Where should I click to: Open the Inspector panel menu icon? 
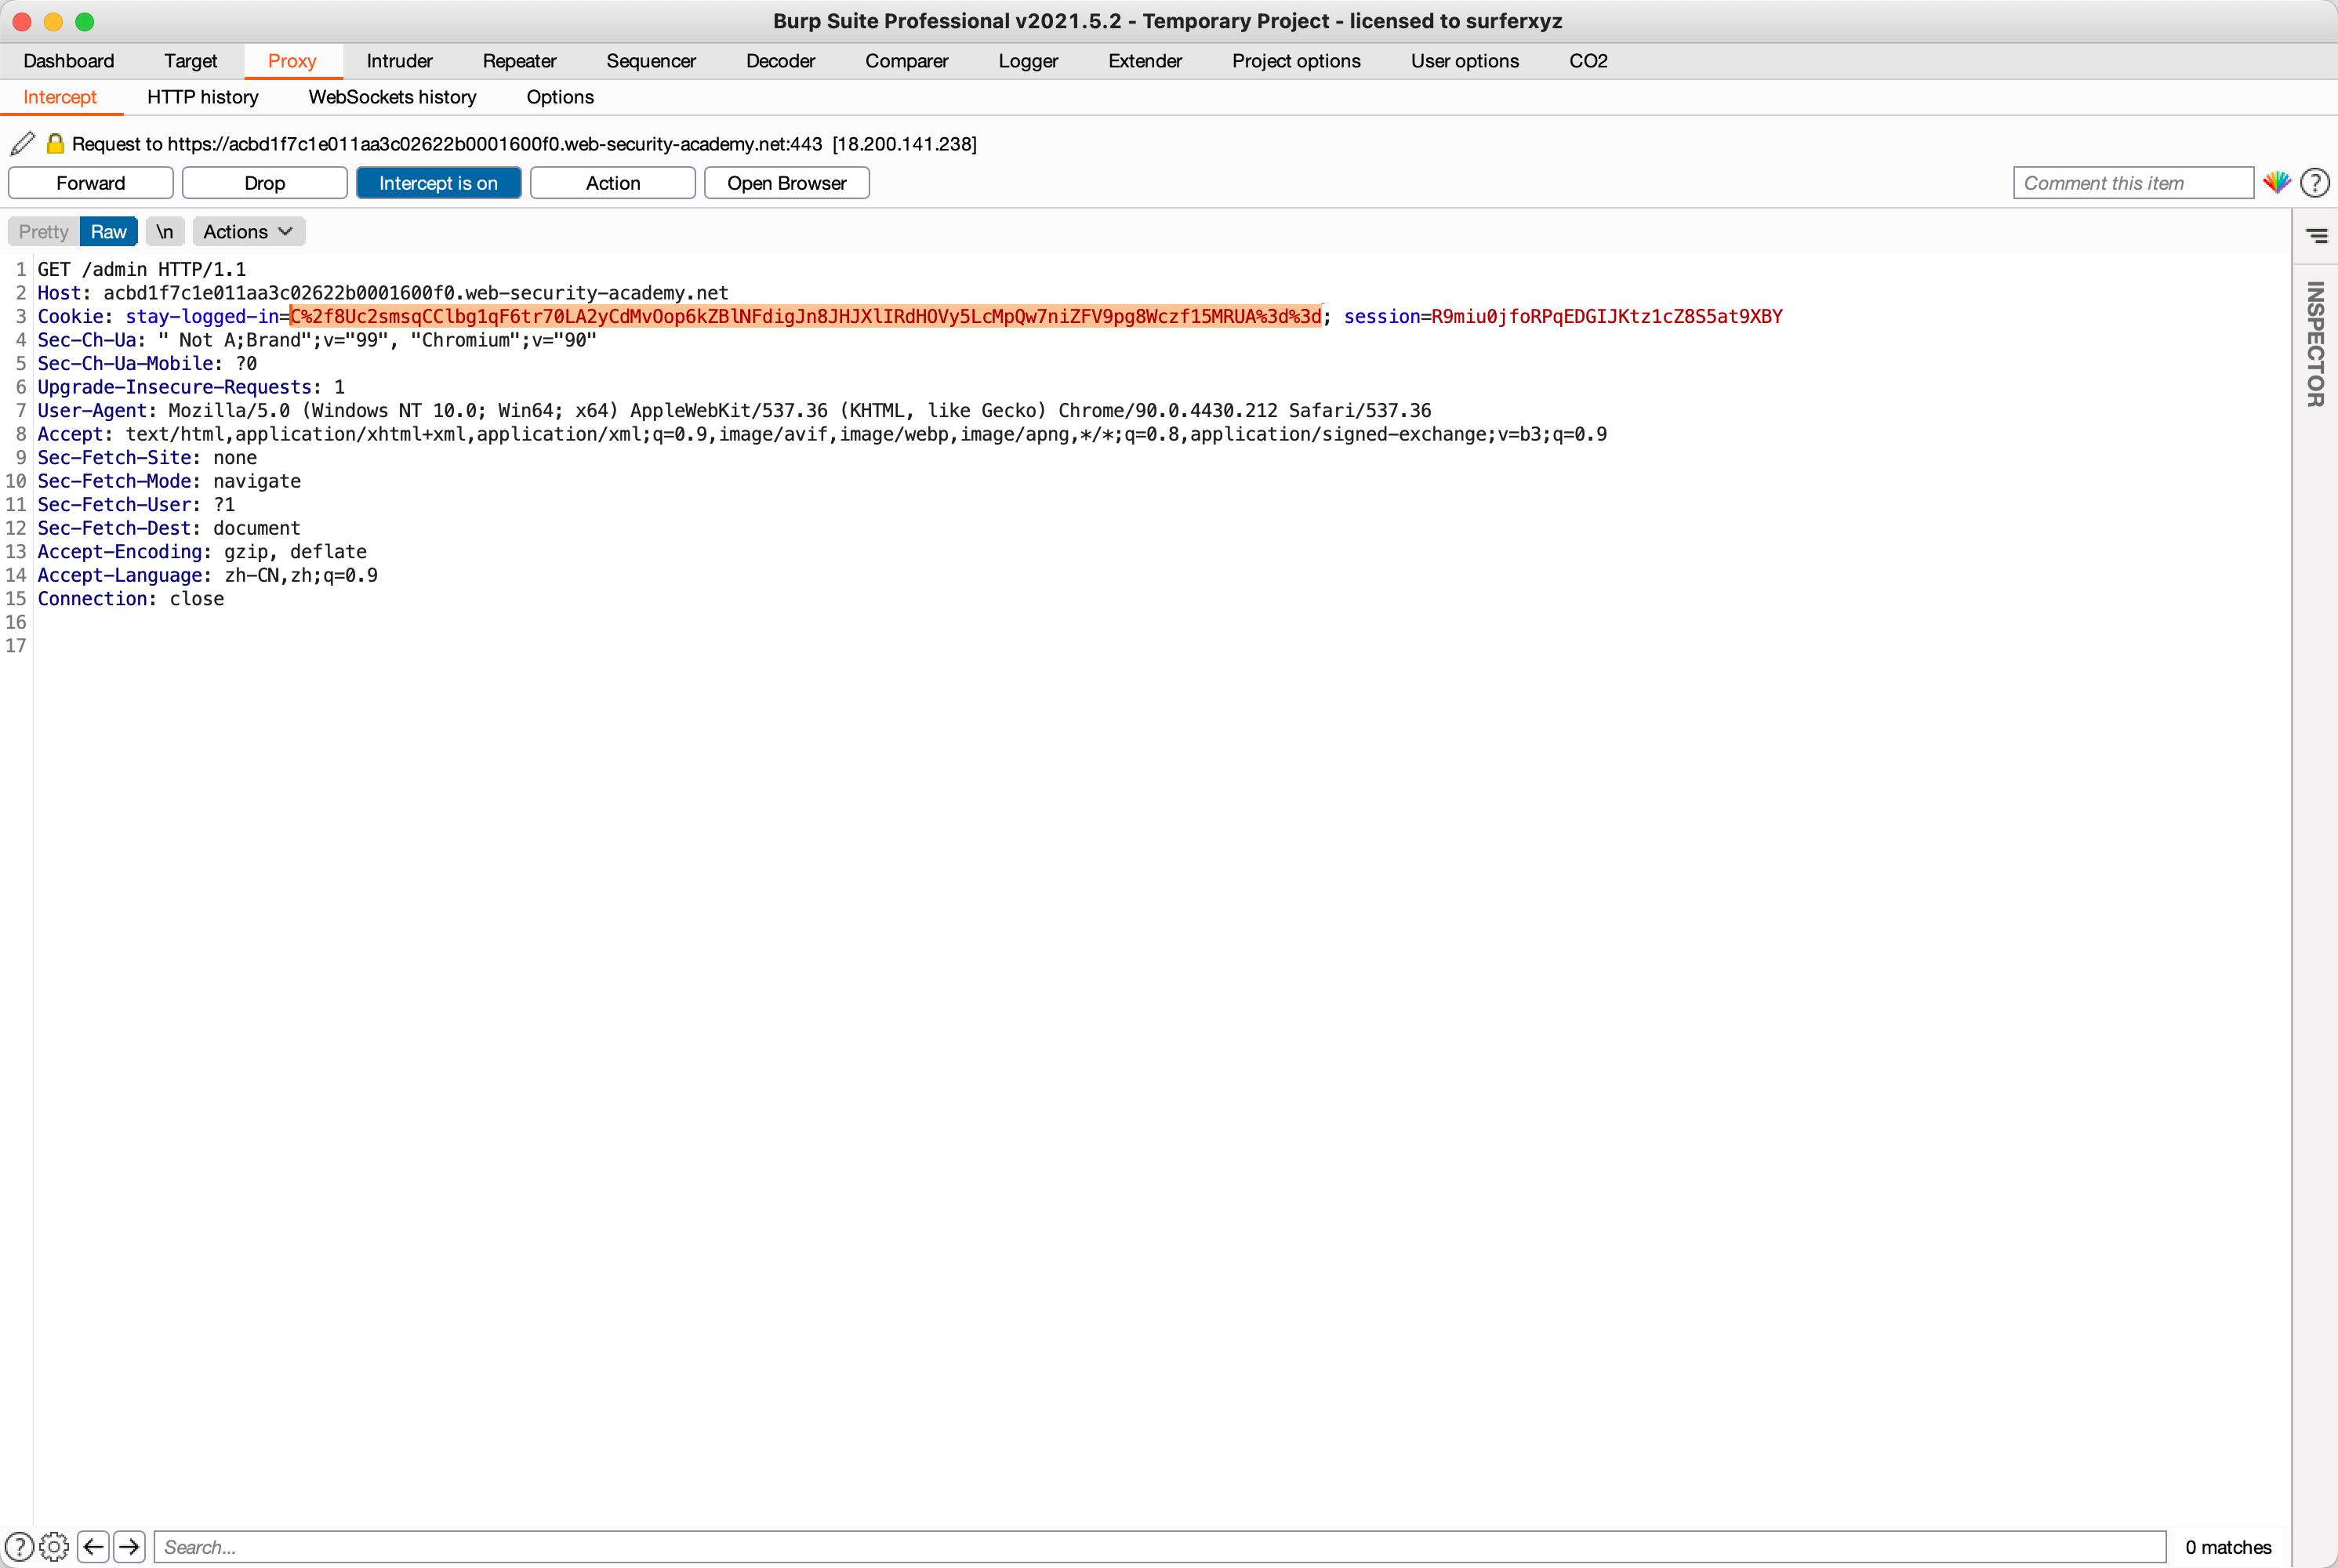point(2316,236)
